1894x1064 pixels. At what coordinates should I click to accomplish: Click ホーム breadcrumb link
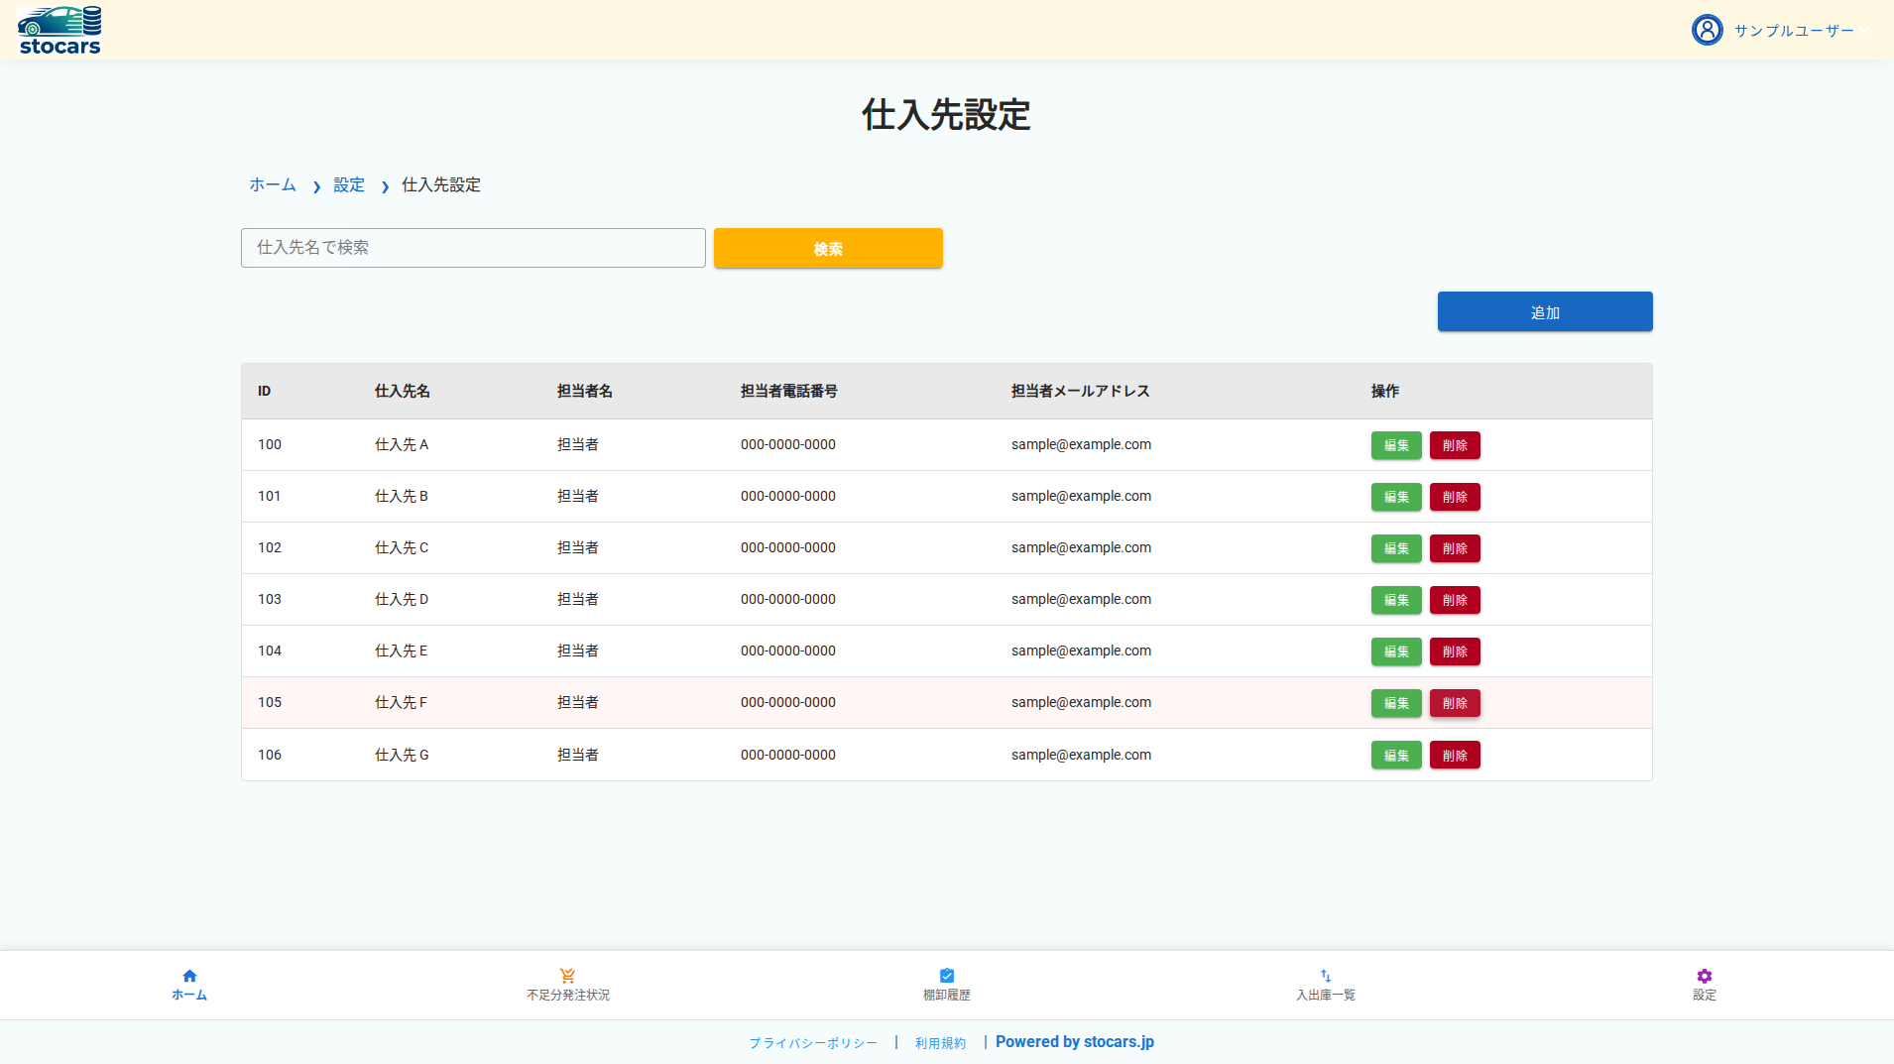(273, 184)
